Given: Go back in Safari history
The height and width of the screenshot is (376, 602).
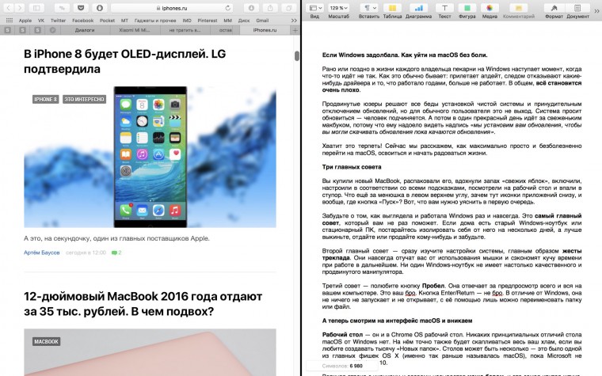Looking at the screenshot, I should (9, 8).
